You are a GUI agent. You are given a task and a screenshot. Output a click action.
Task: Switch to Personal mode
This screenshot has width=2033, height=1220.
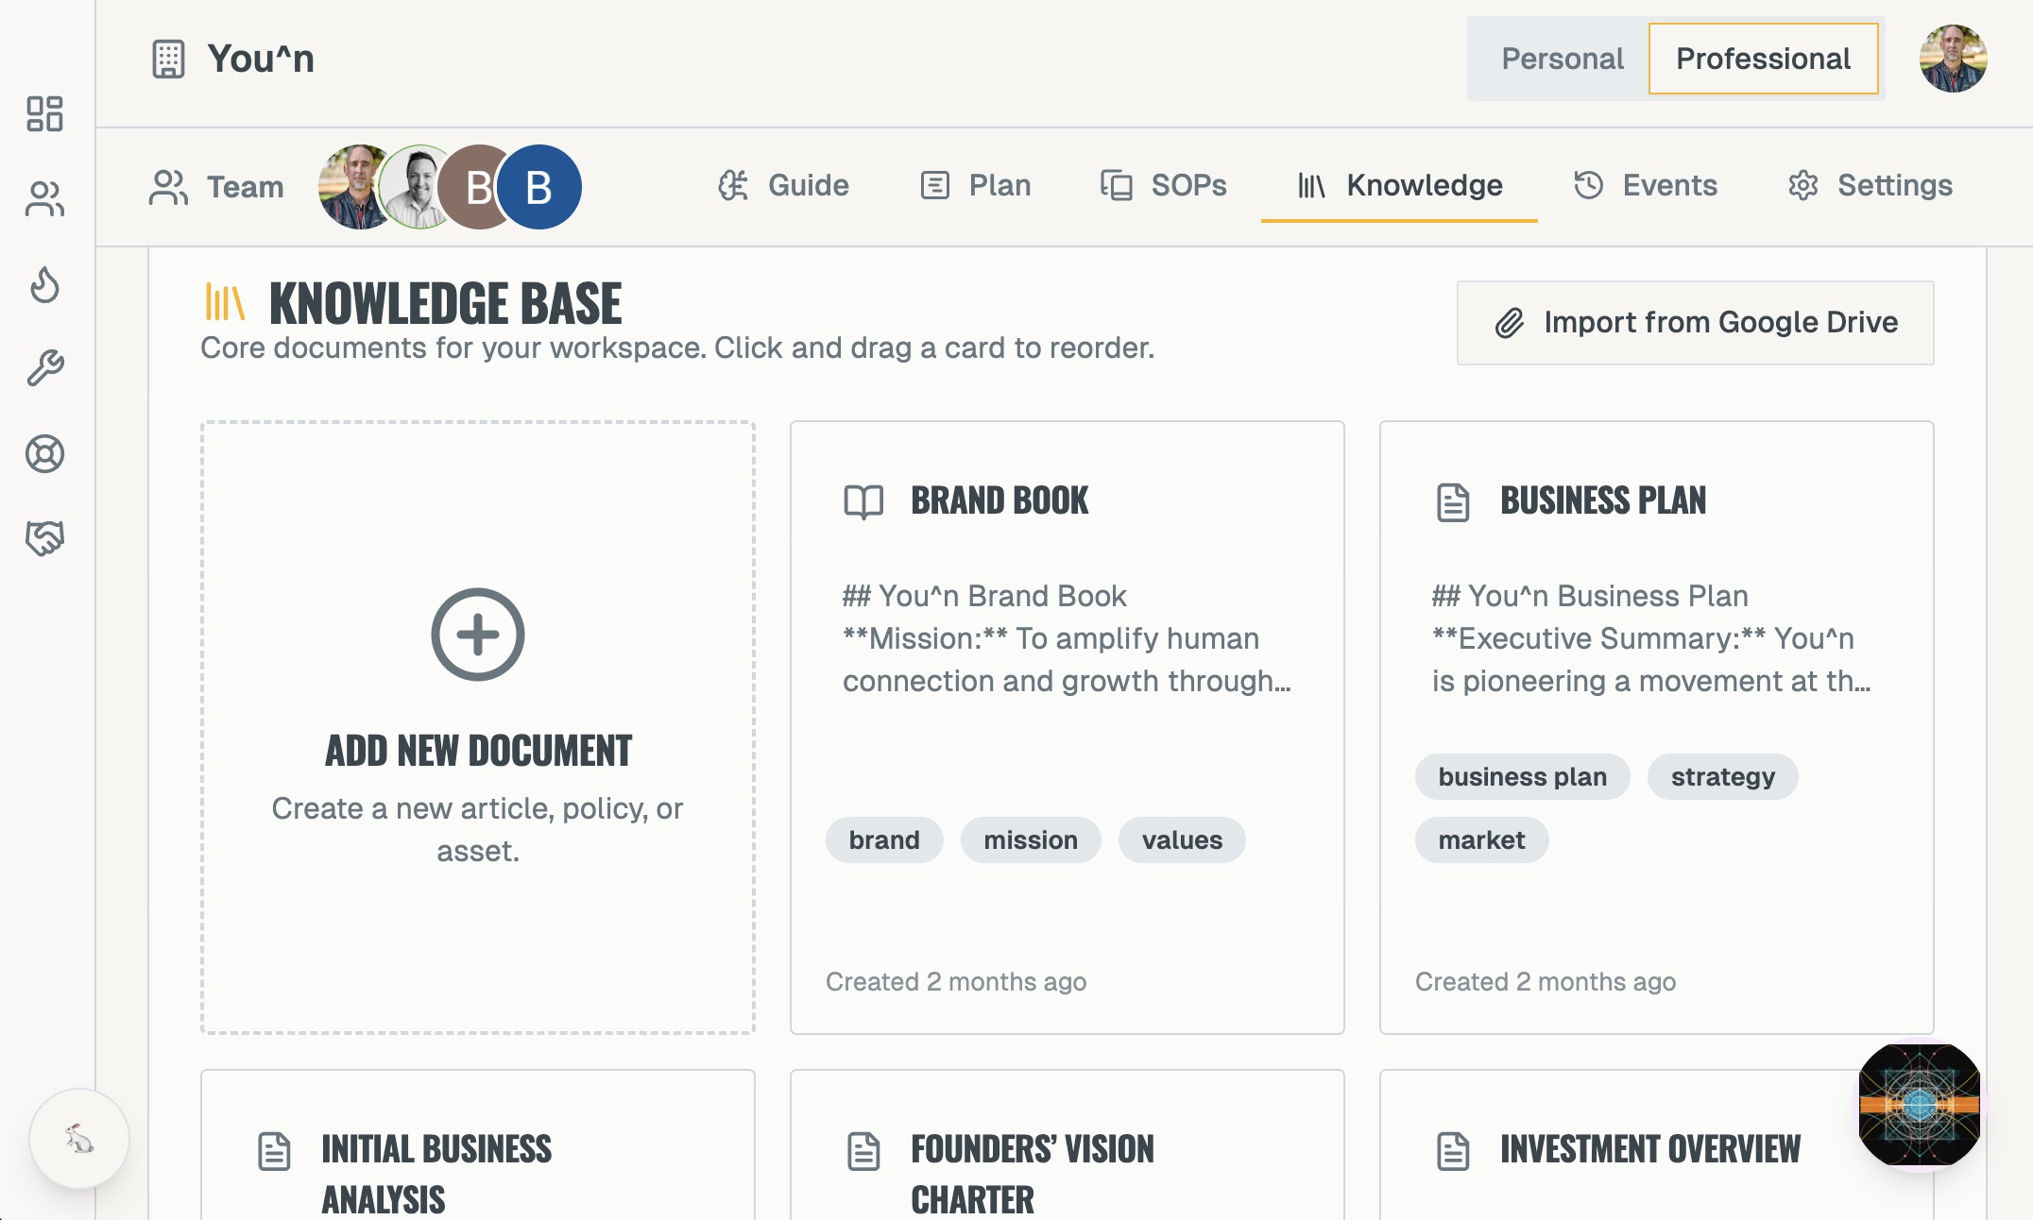point(1562,59)
